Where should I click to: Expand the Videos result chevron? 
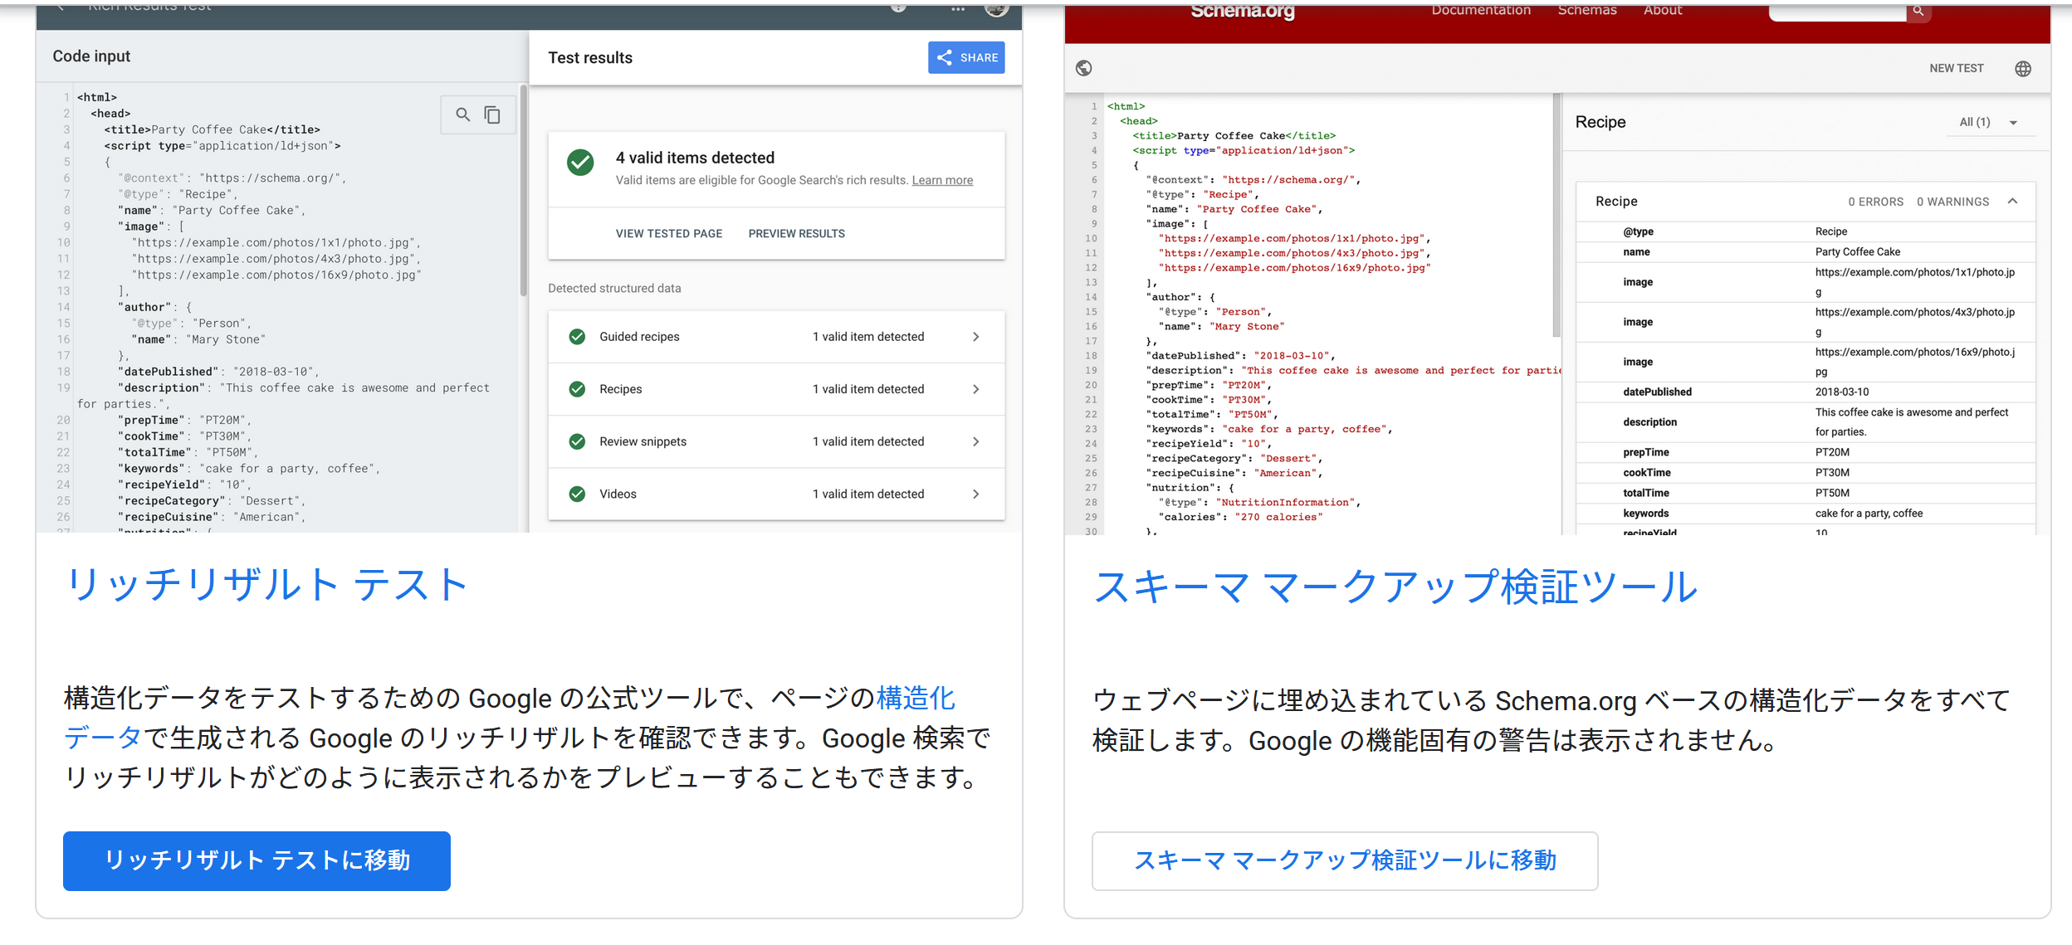point(976,494)
